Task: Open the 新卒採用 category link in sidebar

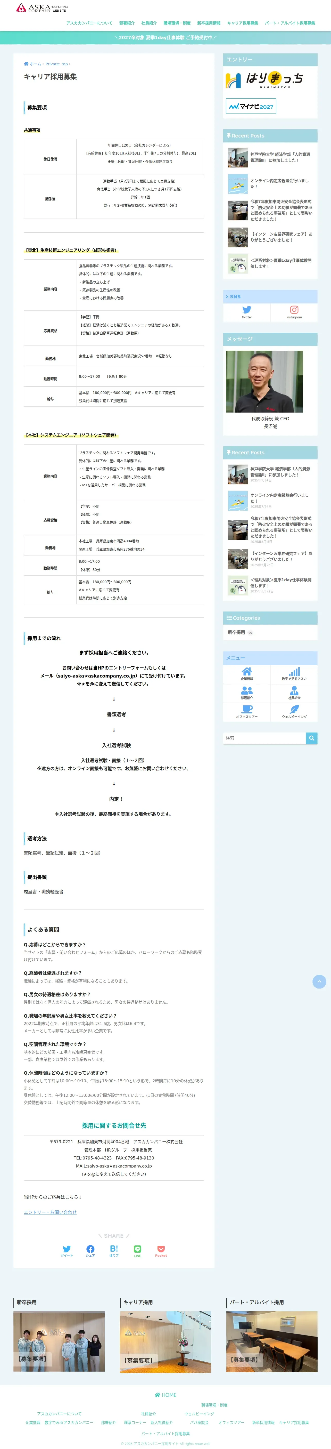Action: pyautogui.click(x=236, y=632)
